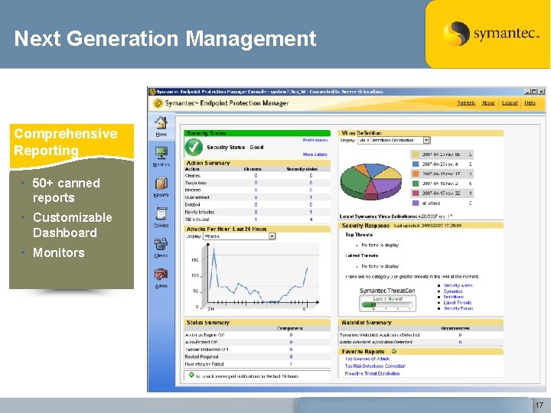The height and width of the screenshot is (413, 551).
Task: Click Symantec Watchlist Application Detected row
Action: point(421,335)
